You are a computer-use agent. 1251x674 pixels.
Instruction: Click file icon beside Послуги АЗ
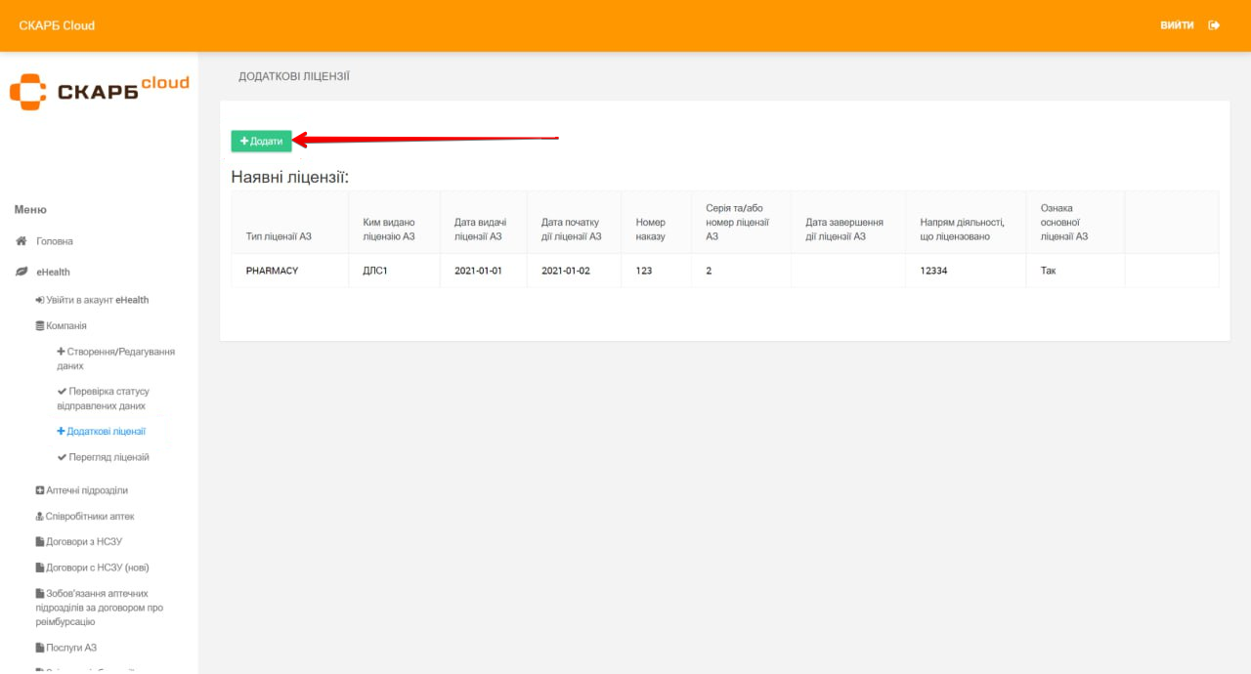coord(39,648)
